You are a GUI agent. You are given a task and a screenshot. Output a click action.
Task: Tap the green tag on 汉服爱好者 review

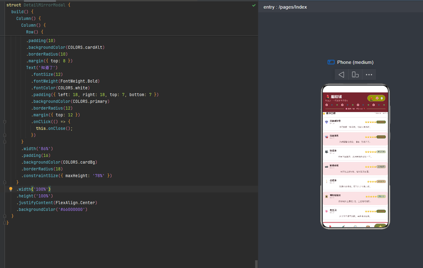point(381,122)
